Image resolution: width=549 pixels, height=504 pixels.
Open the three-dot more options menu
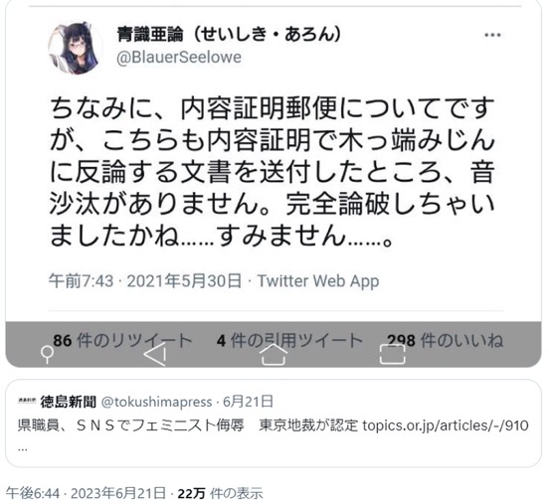click(492, 35)
